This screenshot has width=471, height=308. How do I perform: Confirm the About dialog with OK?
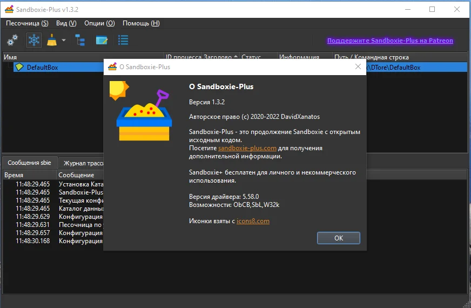(x=339, y=238)
